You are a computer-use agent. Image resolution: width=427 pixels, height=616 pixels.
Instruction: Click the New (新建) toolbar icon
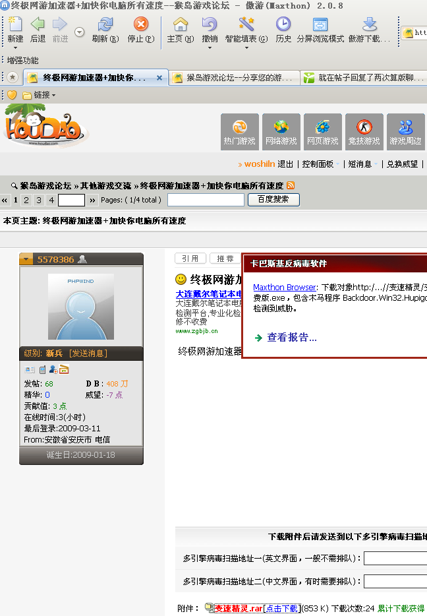(15, 25)
